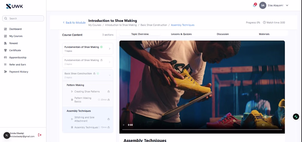Screen dimensions: 302x142
Task: Open the Silas Abayomi account dropdown arrow
Action: point(287,5)
